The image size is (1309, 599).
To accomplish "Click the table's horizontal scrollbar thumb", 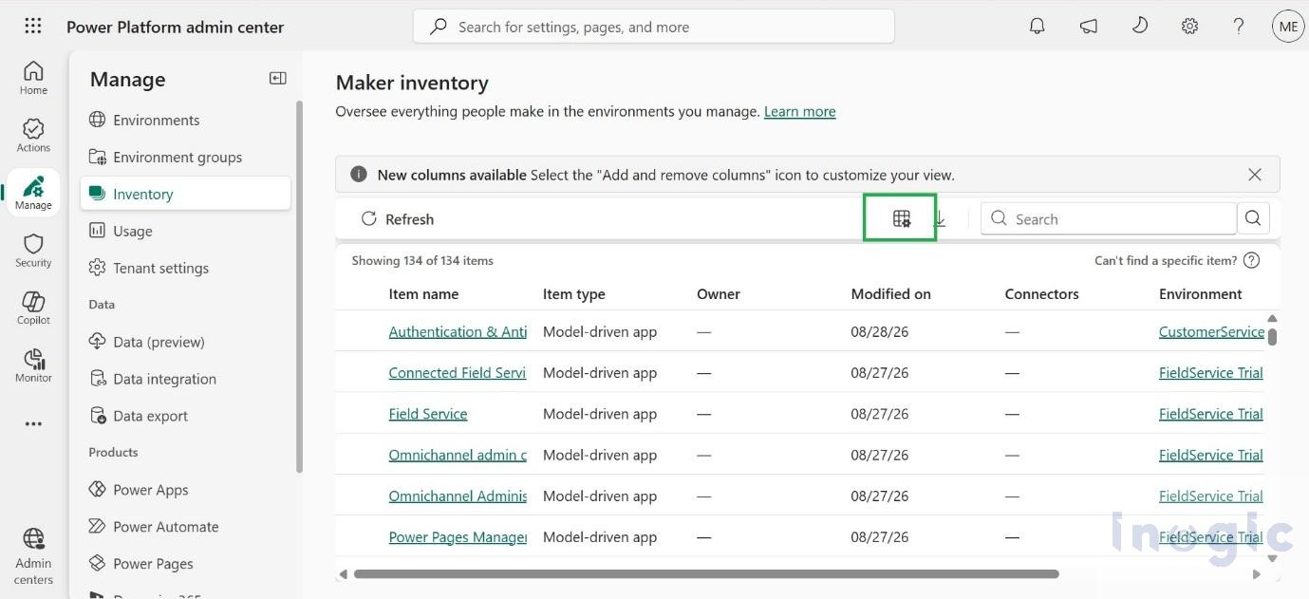I will (706, 574).
